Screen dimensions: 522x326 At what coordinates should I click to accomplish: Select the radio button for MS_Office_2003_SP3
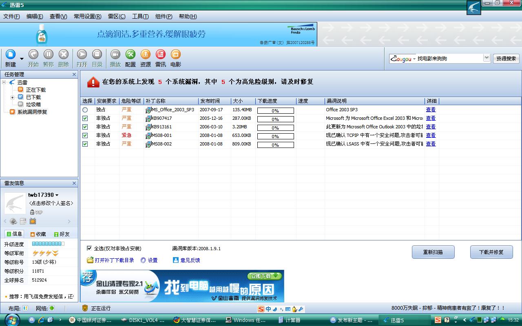tap(85, 110)
